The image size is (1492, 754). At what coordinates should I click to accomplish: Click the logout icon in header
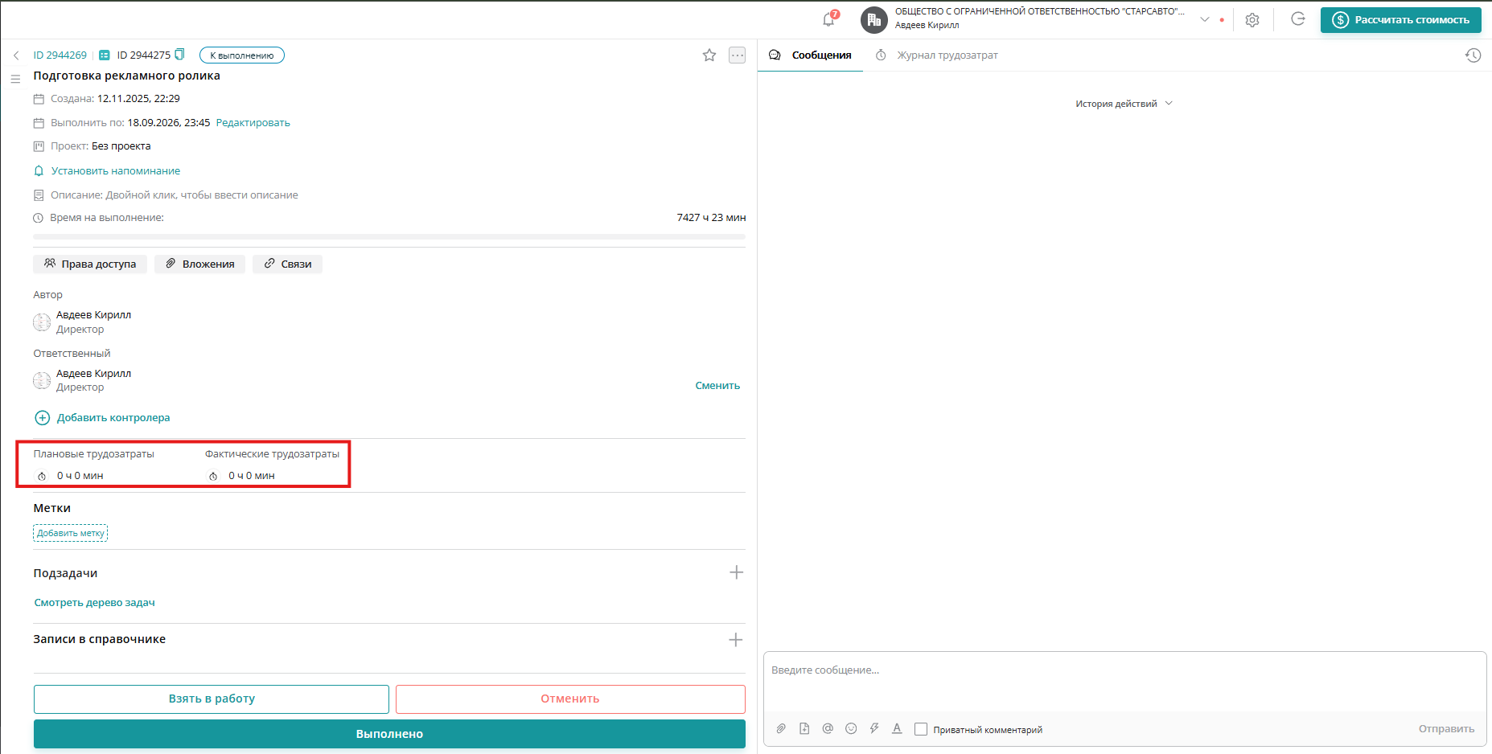pos(1297,19)
